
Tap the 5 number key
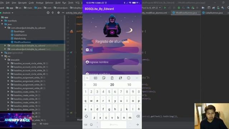(x=109, y=92)
